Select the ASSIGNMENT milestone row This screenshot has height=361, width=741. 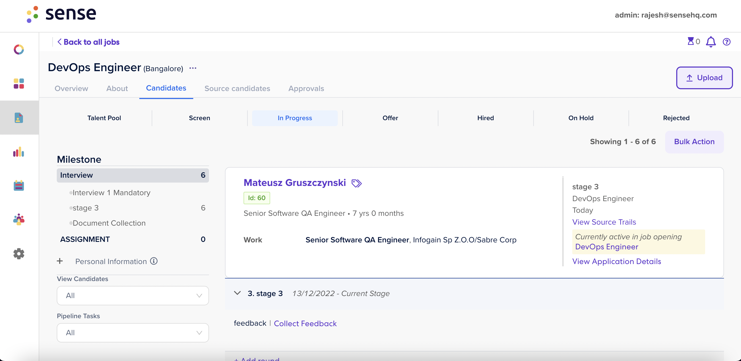pos(133,239)
